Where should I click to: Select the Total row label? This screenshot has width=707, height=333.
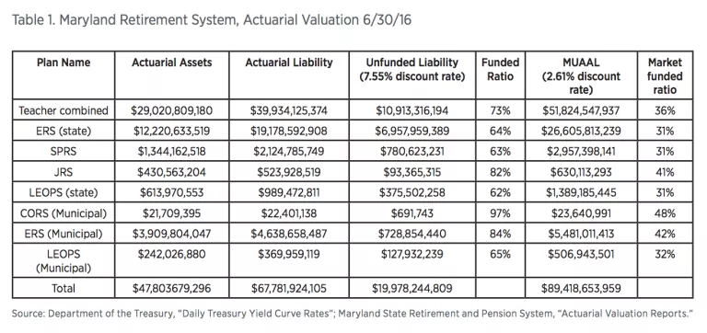(64, 289)
